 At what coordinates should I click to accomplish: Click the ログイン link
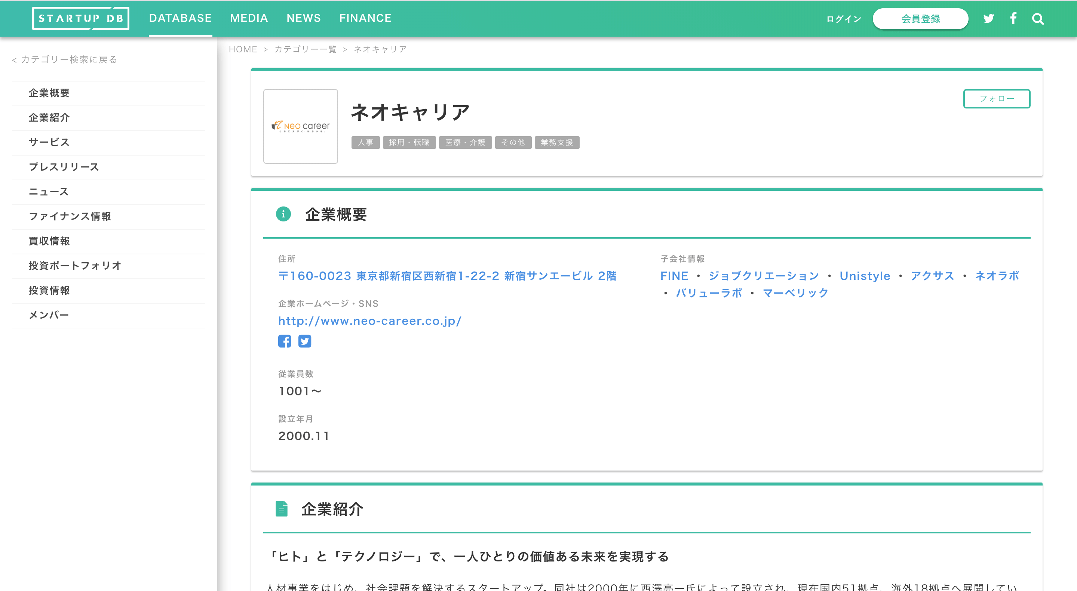pos(843,18)
